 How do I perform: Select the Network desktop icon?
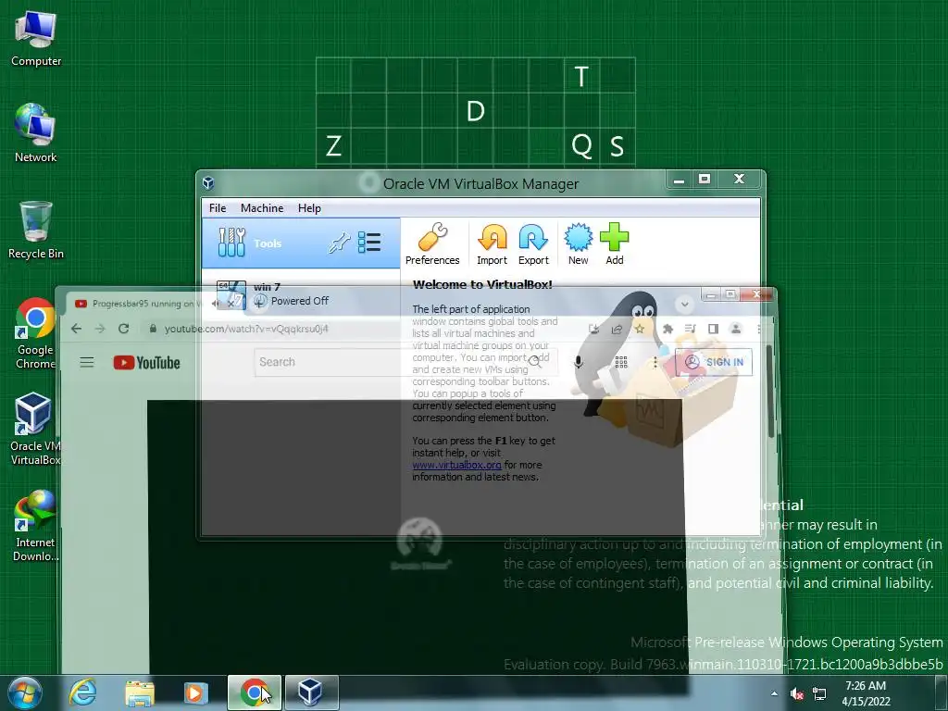(x=36, y=133)
